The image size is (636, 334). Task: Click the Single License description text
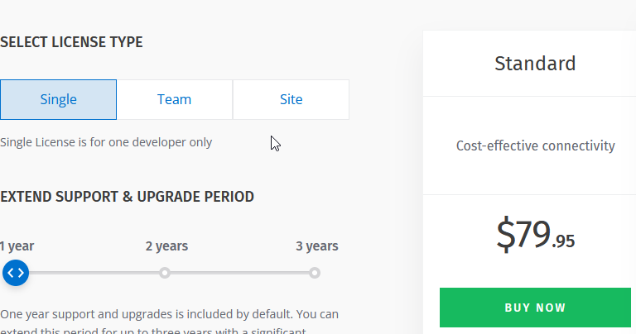106,141
